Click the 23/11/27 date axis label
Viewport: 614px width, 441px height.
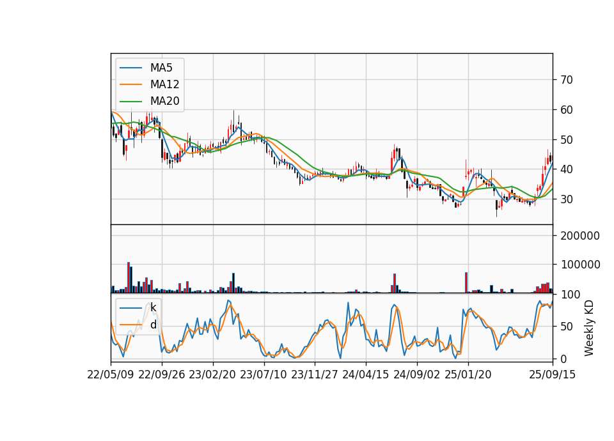(315, 375)
